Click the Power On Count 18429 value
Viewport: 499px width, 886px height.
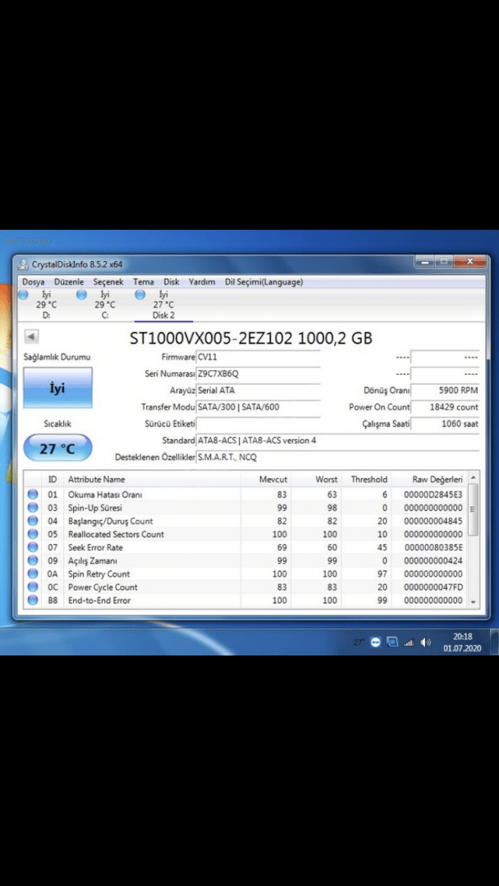click(x=446, y=407)
